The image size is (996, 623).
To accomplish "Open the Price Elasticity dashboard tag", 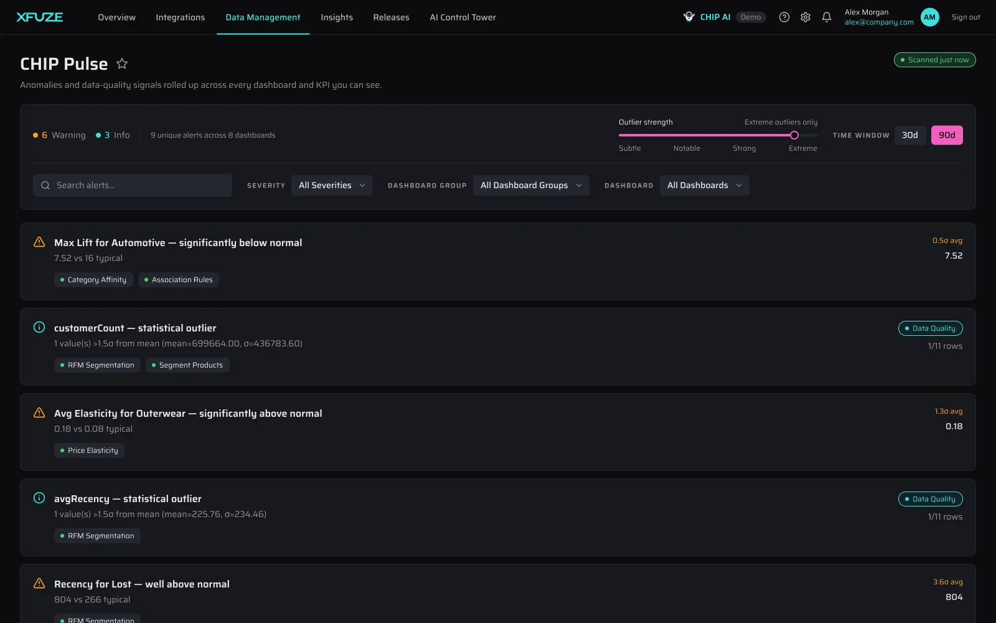I will click(89, 450).
